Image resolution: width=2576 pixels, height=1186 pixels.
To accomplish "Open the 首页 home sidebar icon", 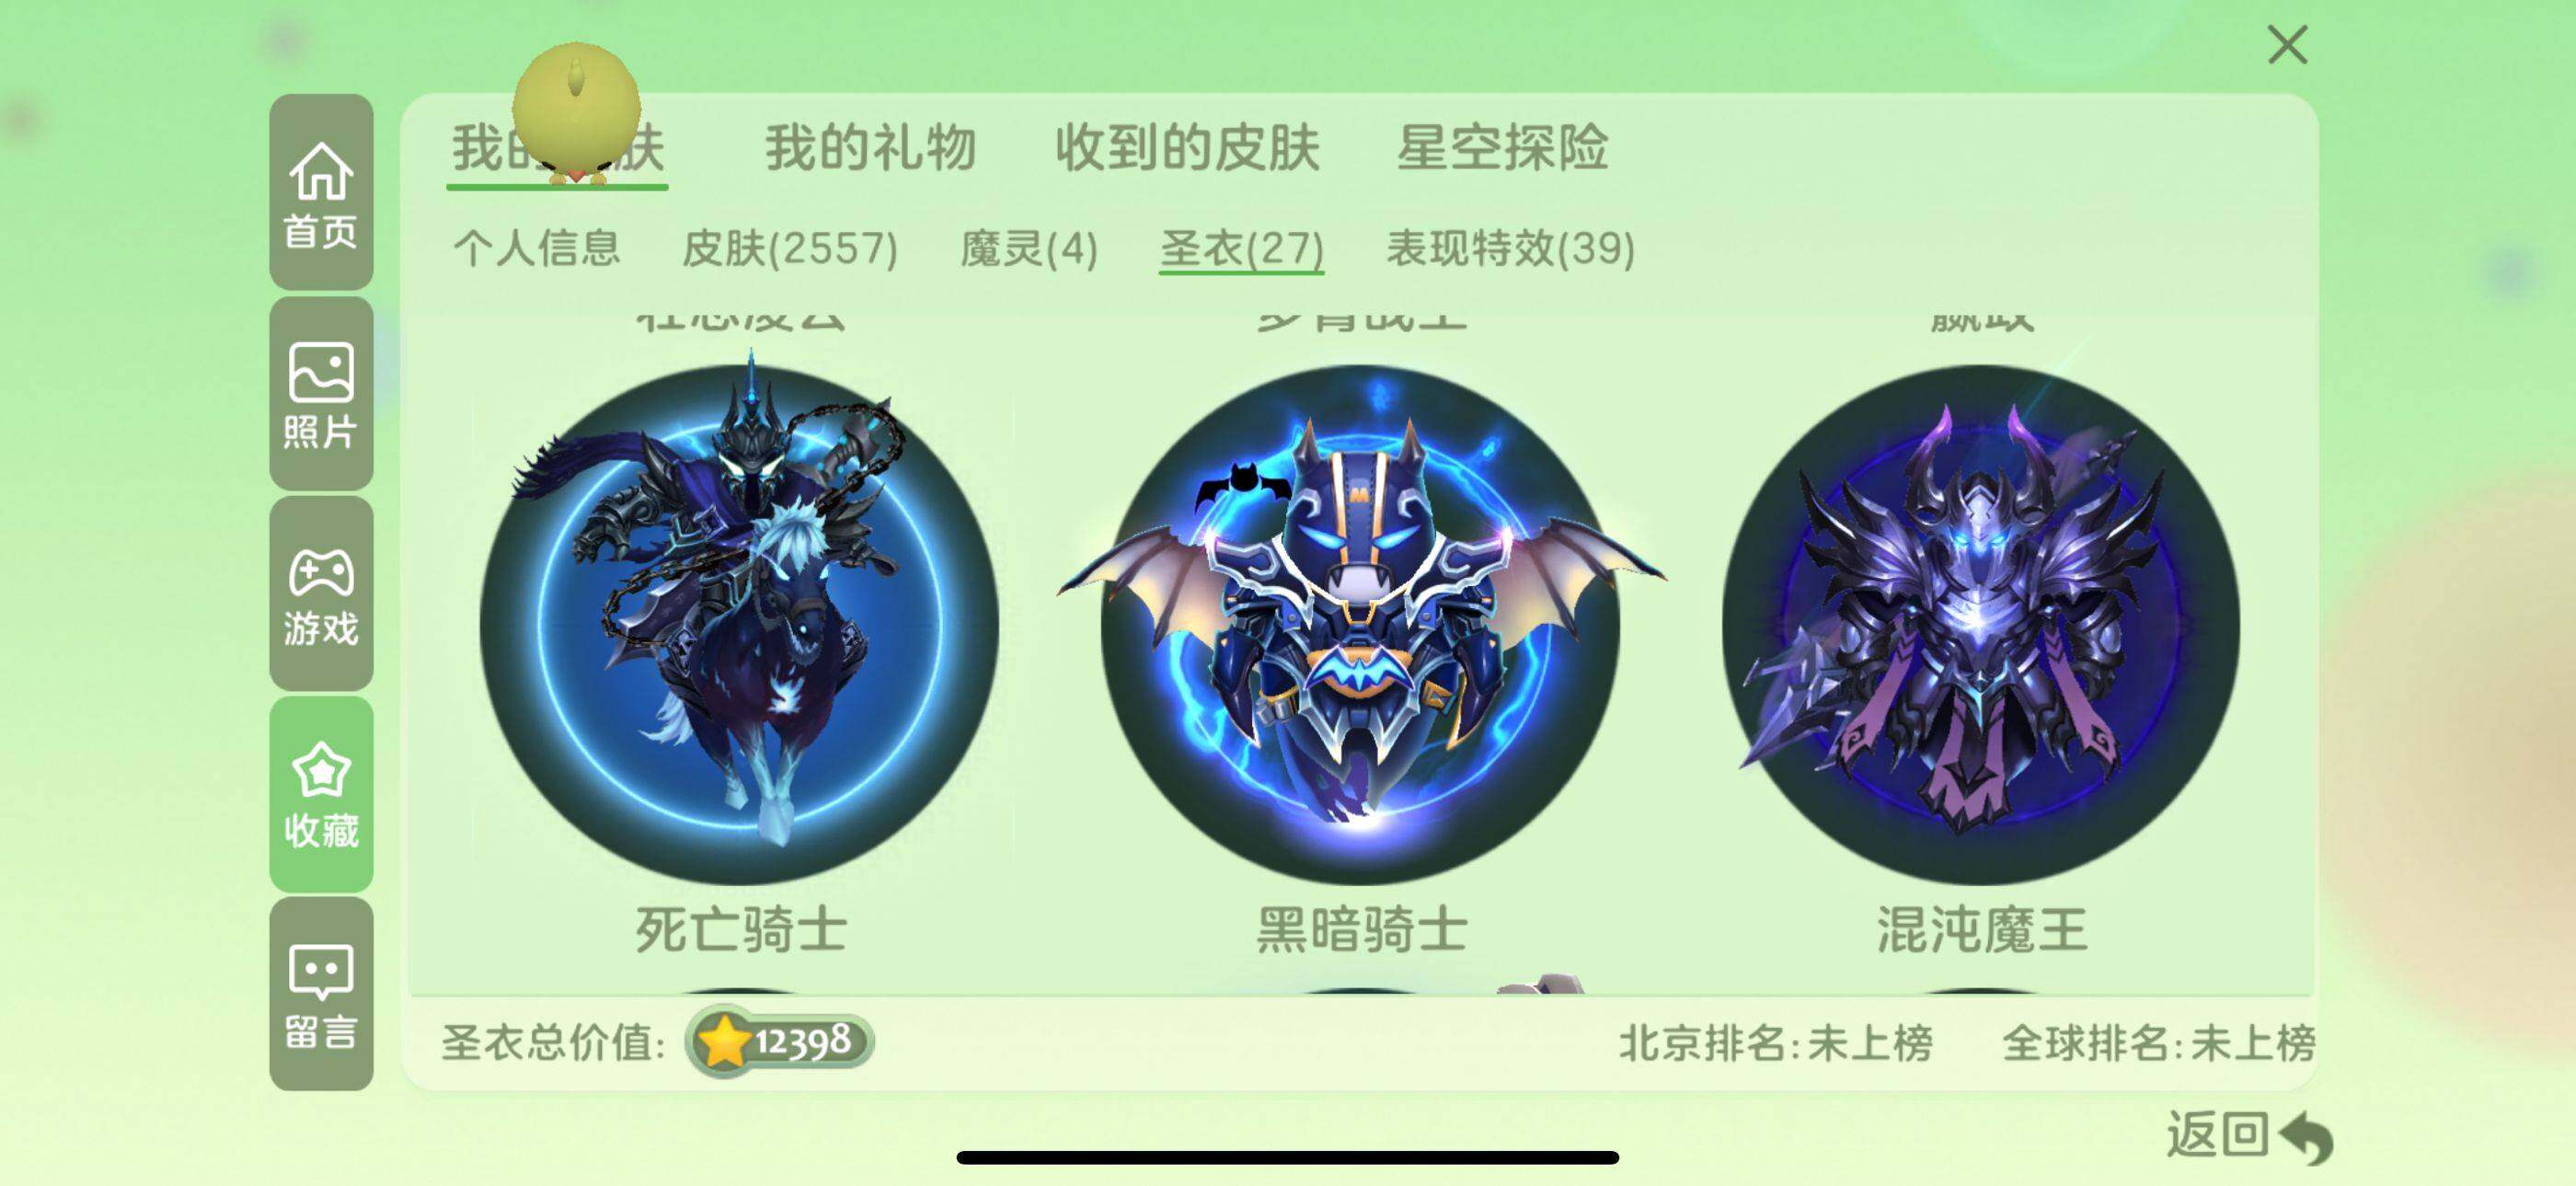I will [x=321, y=192].
